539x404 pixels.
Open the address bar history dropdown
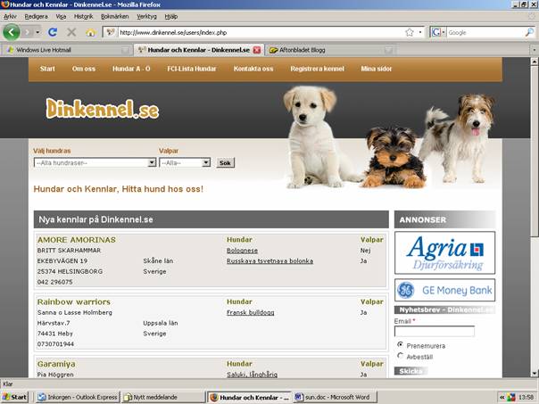coord(420,32)
